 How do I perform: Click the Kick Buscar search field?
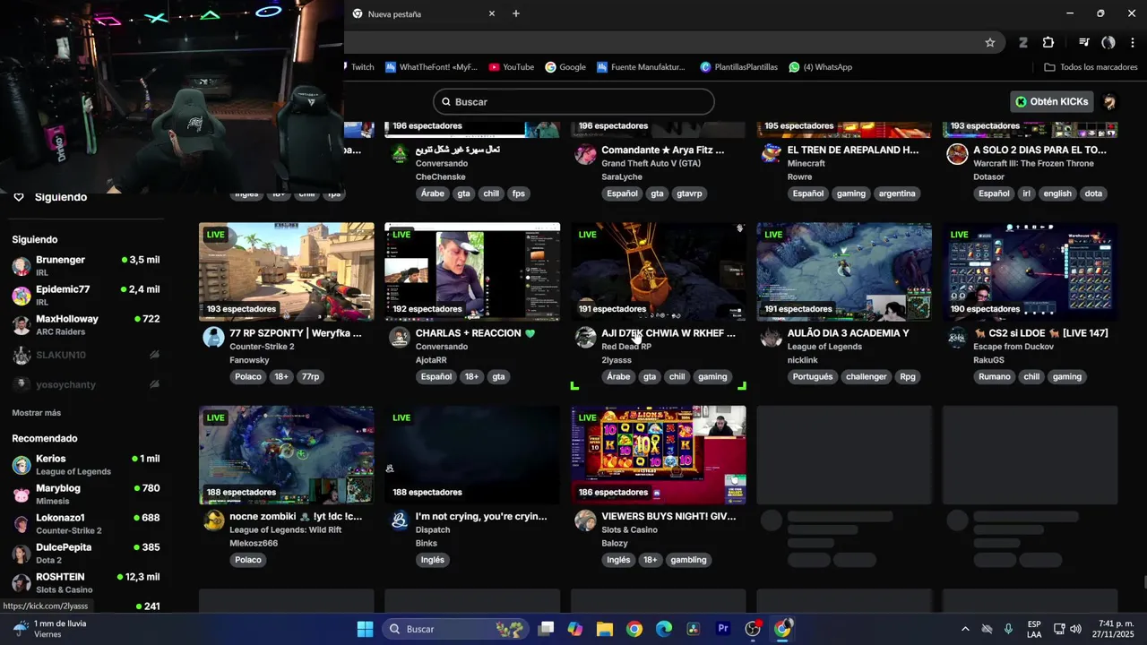coord(573,102)
